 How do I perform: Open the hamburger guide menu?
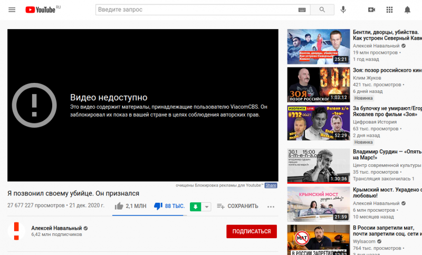pyautogui.click(x=12, y=10)
